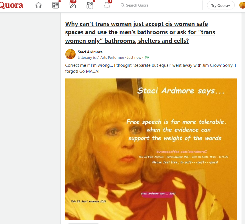Click the Just now timestamp

(134, 58)
